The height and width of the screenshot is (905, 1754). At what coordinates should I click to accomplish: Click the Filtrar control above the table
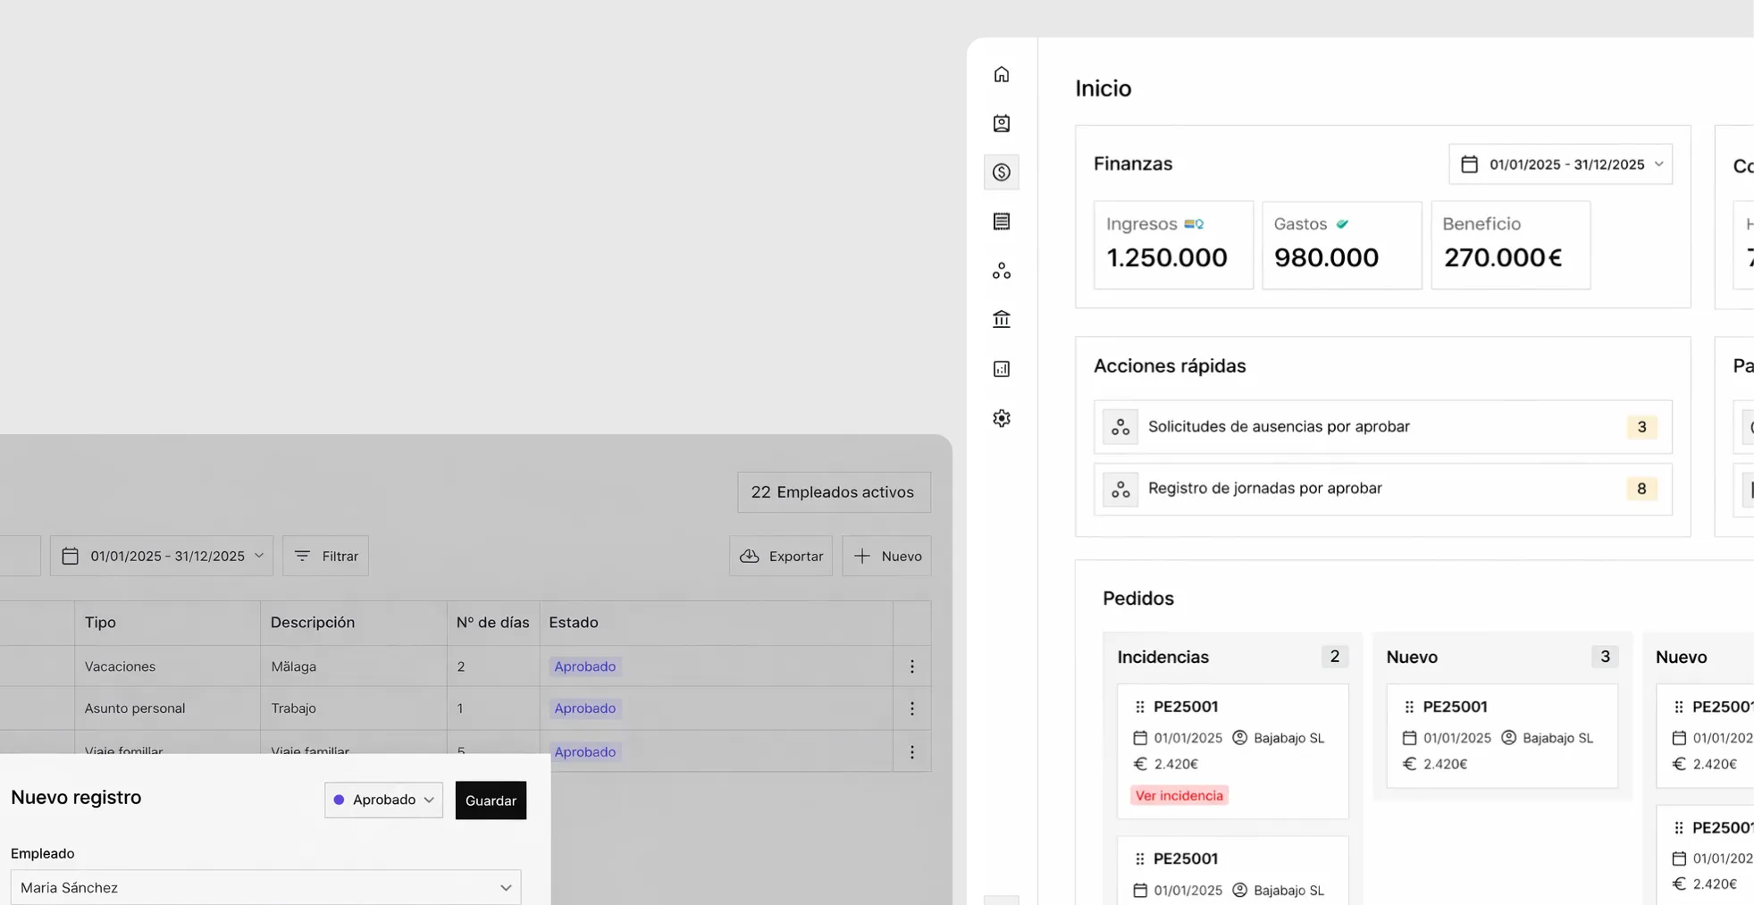point(325,555)
